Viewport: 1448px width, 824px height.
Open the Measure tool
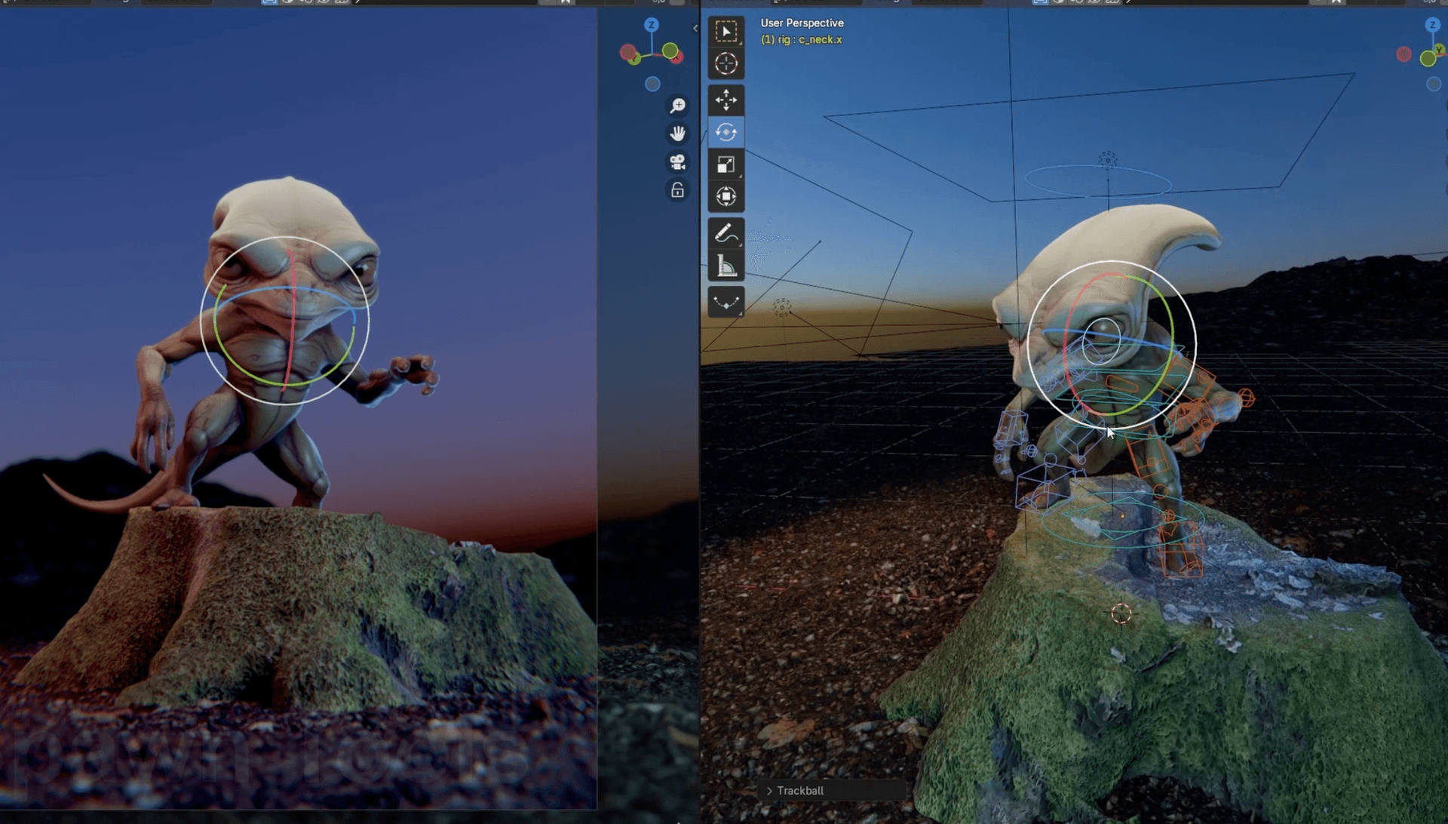click(726, 265)
